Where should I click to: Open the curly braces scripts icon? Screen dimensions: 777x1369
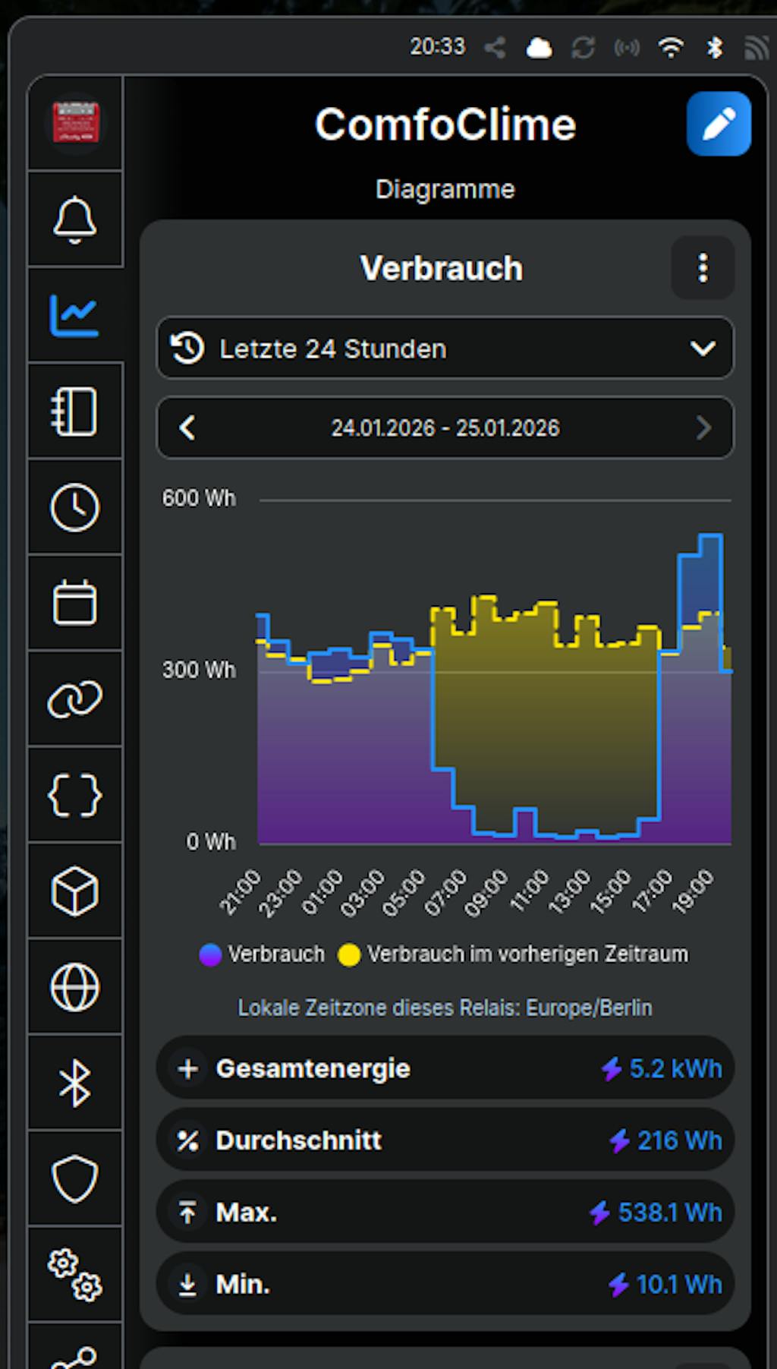(x=74, y=795)
